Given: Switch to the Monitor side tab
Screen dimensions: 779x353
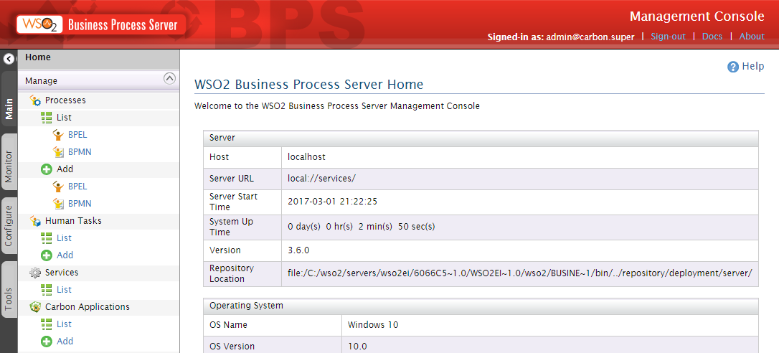Looking at the screenshot, I should point(9,162).
